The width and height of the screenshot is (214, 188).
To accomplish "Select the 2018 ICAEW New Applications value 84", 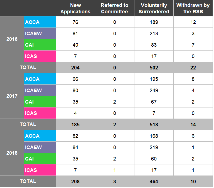I will [x=75, y=147].
